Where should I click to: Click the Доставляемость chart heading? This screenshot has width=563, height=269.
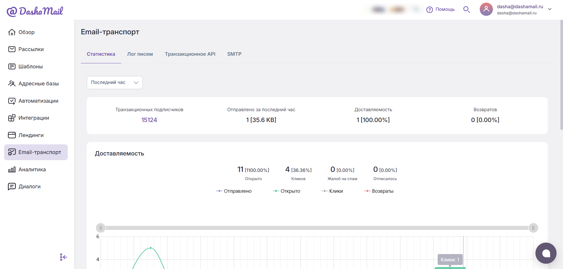(119, 154)
